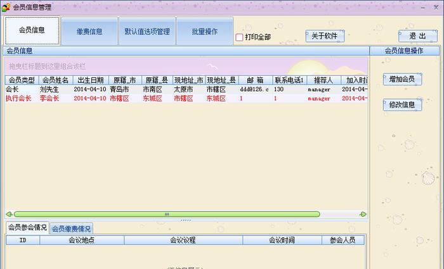The height and width of the screenshot is (269, 444).
Task: Click the 原籍_市 column header
Action: [x=125, y=80]
